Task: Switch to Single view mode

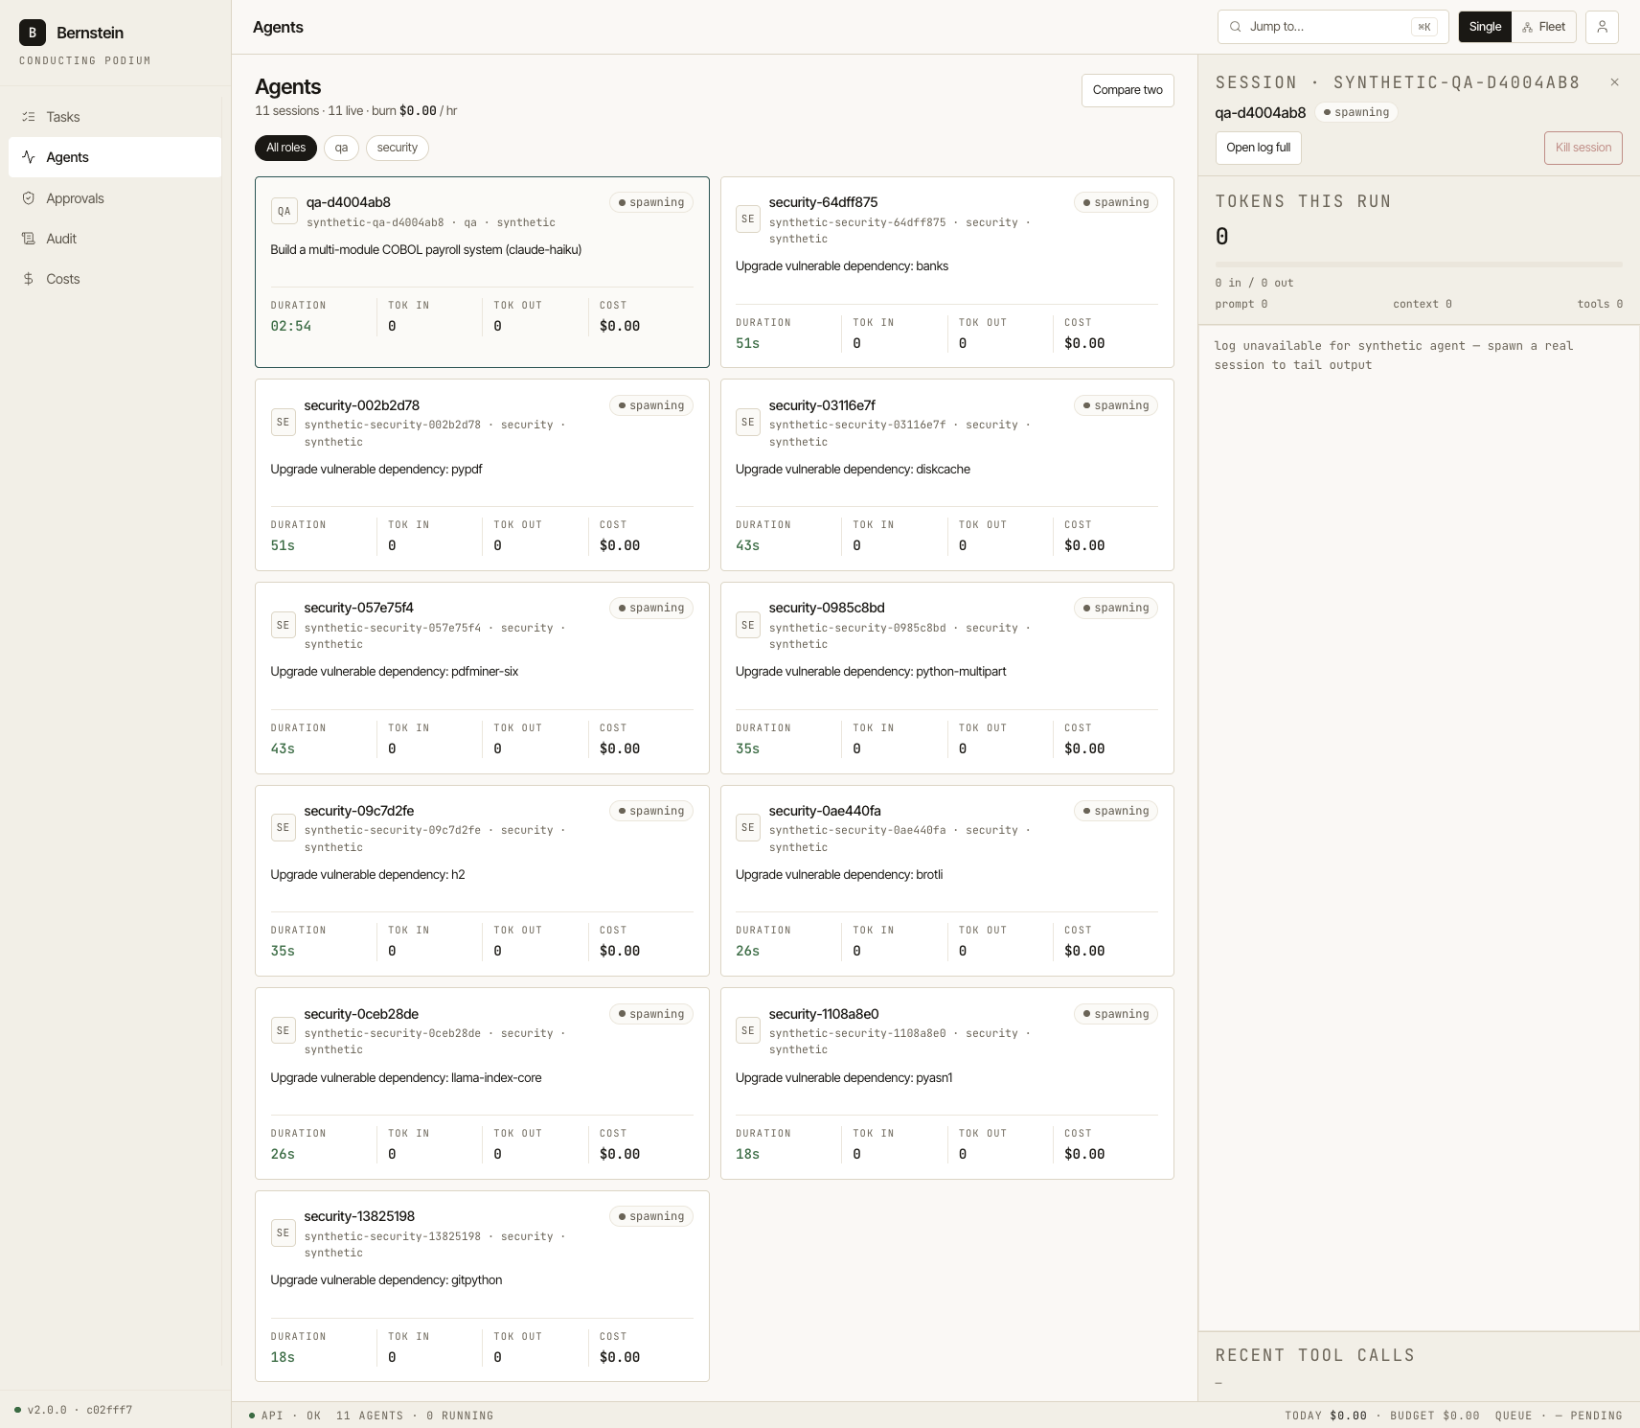Action: pyautogui.click(x=1485, y=27)
